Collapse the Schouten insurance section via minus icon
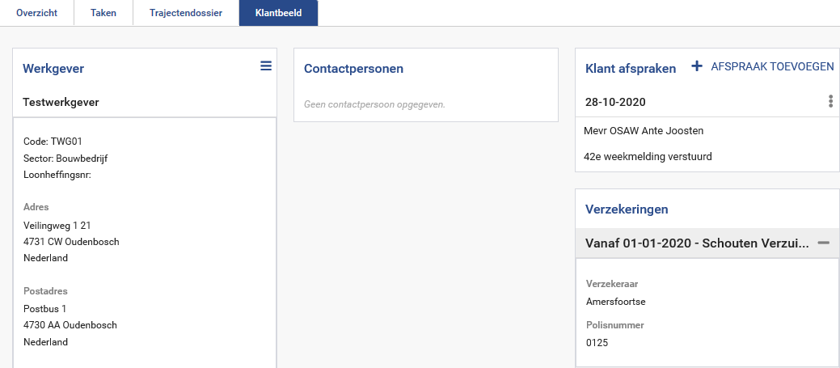This screenshot has width=840, height=368. [823, 243]
